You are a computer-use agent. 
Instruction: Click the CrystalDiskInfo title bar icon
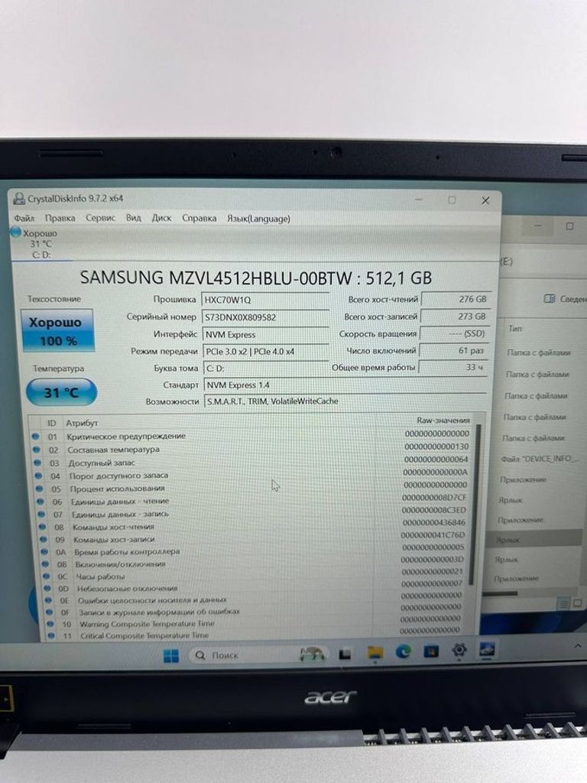pyautogui.click(x=19, y=199)
